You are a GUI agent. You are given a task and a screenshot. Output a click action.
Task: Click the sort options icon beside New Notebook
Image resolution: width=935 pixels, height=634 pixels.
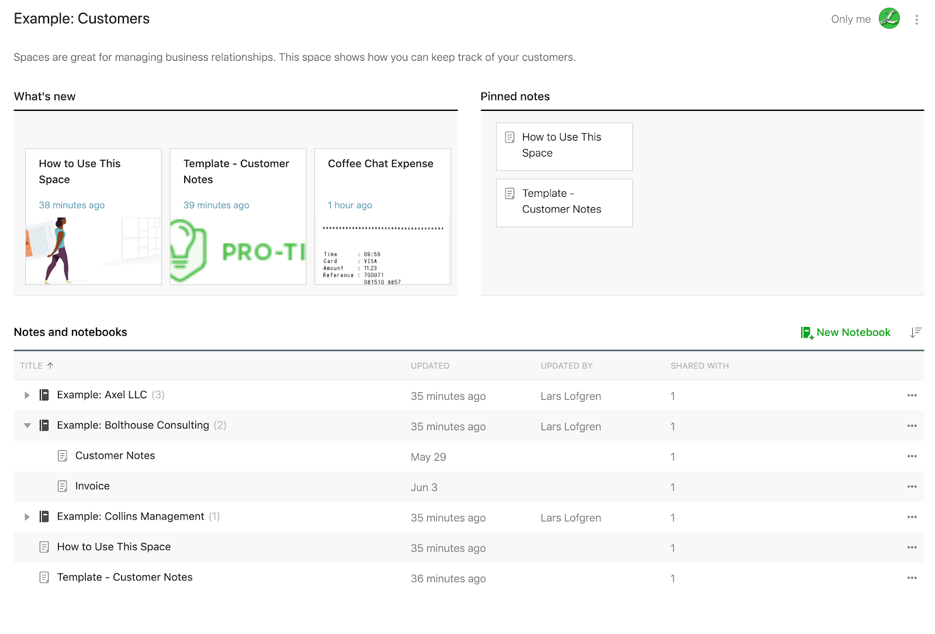point(916,332)
